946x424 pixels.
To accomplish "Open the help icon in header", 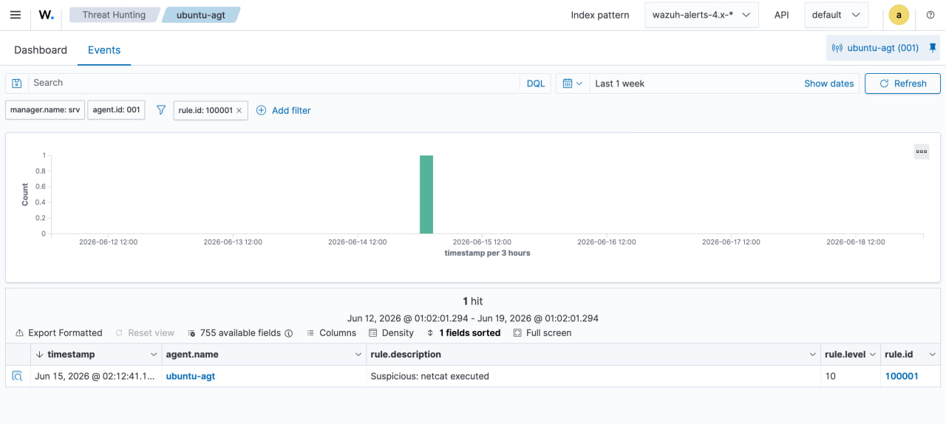I will click(x=930, y=15).
